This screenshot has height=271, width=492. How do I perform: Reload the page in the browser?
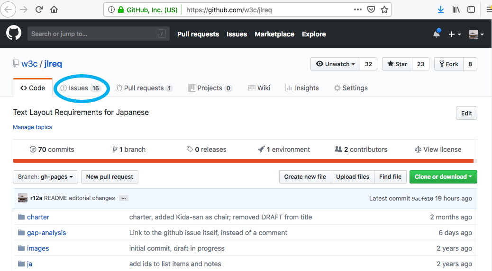(39, 9)
